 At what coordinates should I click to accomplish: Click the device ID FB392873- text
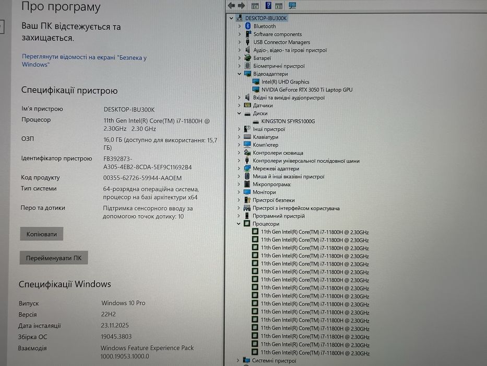[x=118, y=159]
